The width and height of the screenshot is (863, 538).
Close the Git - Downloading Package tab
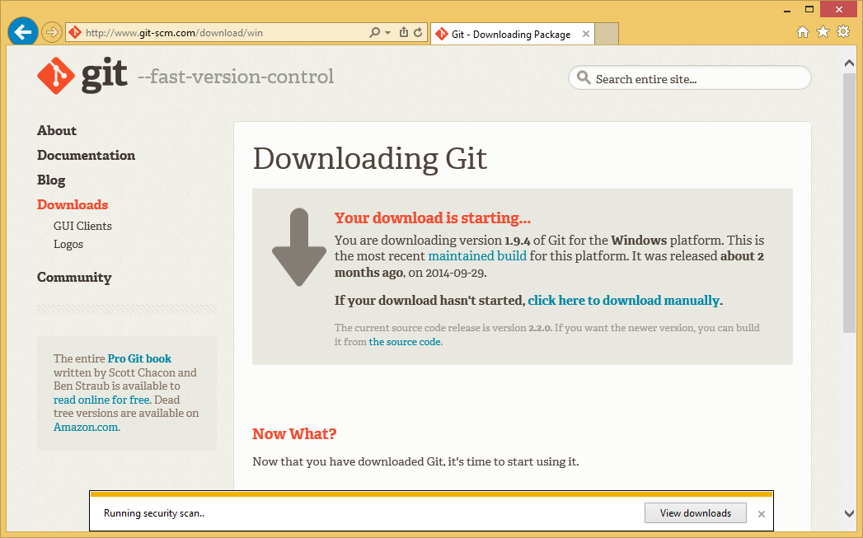[x=586, y=34]
